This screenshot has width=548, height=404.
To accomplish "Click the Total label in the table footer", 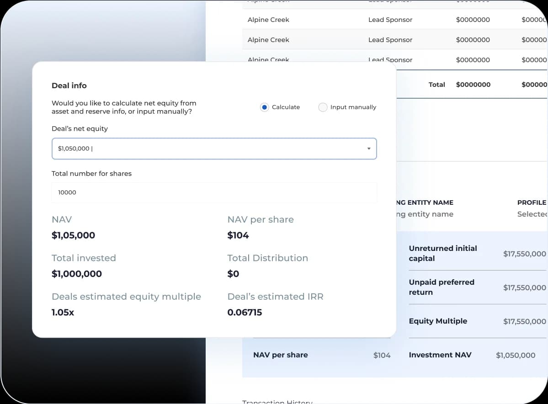I will pos(436,85).
